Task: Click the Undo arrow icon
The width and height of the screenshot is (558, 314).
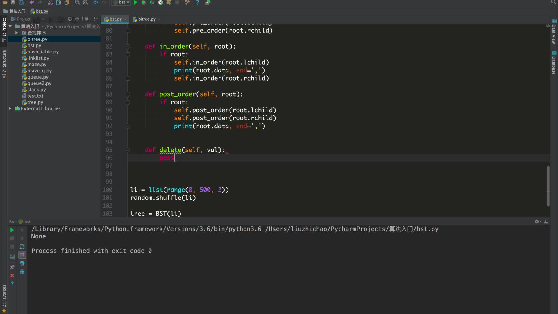Action: point(32,2)
